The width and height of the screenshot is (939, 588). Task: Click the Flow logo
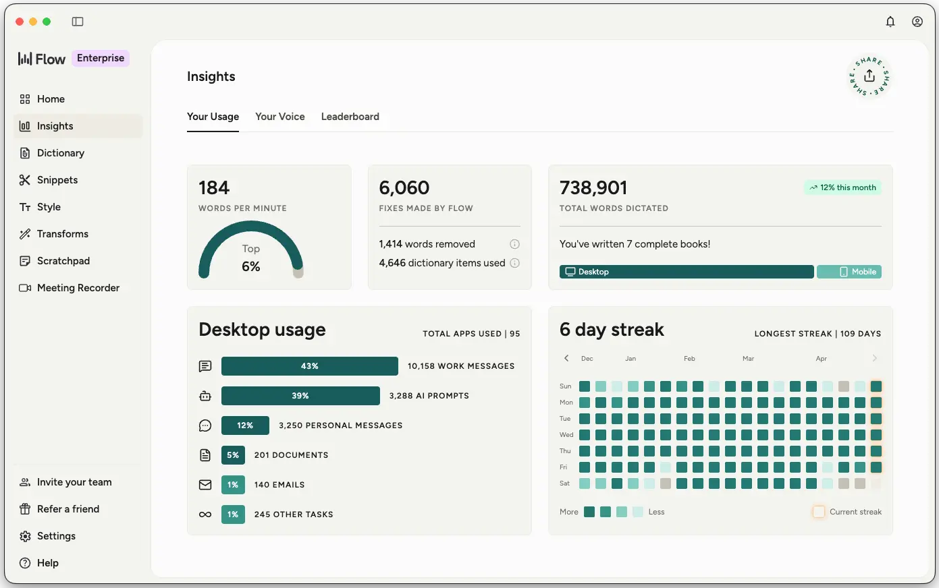tap(42, 59)
